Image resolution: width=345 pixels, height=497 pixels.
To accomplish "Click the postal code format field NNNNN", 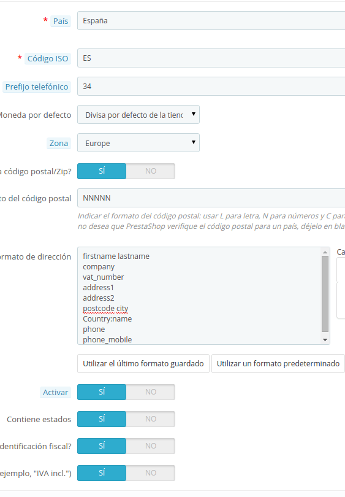I will pos(211,198).
